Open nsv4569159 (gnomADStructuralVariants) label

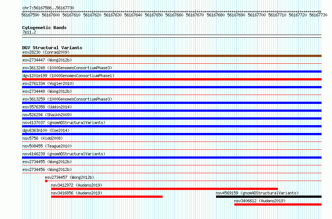pyautogui.click(x=257, y=193)
